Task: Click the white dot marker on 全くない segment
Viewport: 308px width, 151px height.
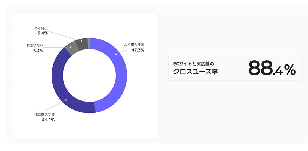Action: click(x=81, y=41)
